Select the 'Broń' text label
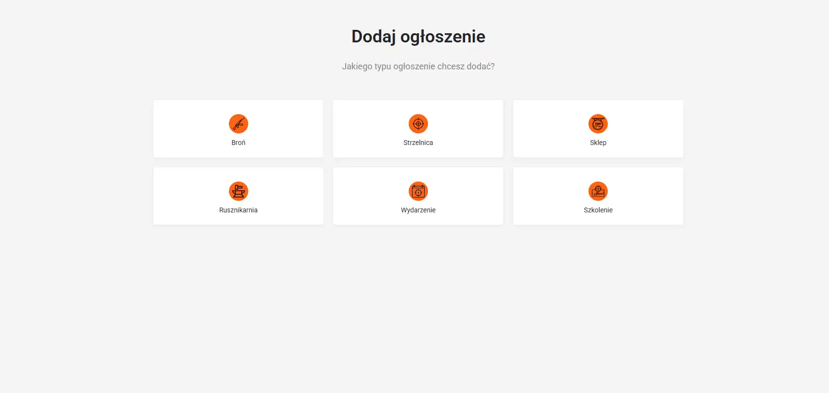 click(238, 143)
